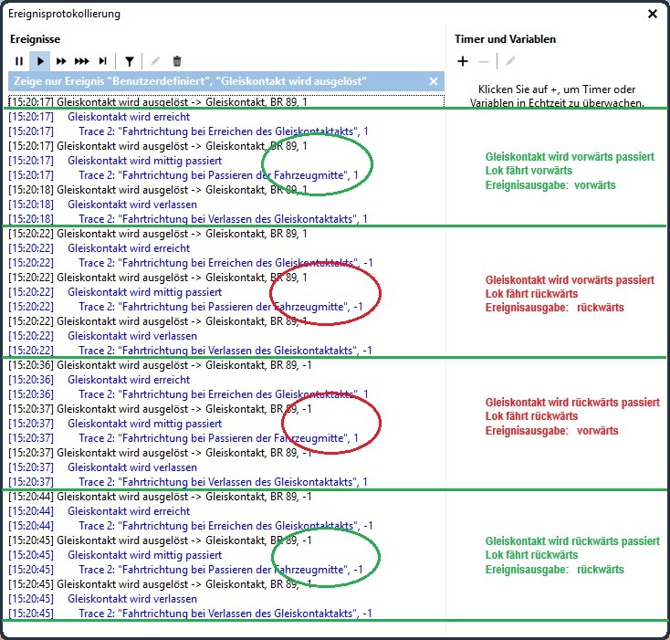Delete events using the trash icon
Viewport: 670px width, 640px height.
pyautogui.click(x=177, y=61)
